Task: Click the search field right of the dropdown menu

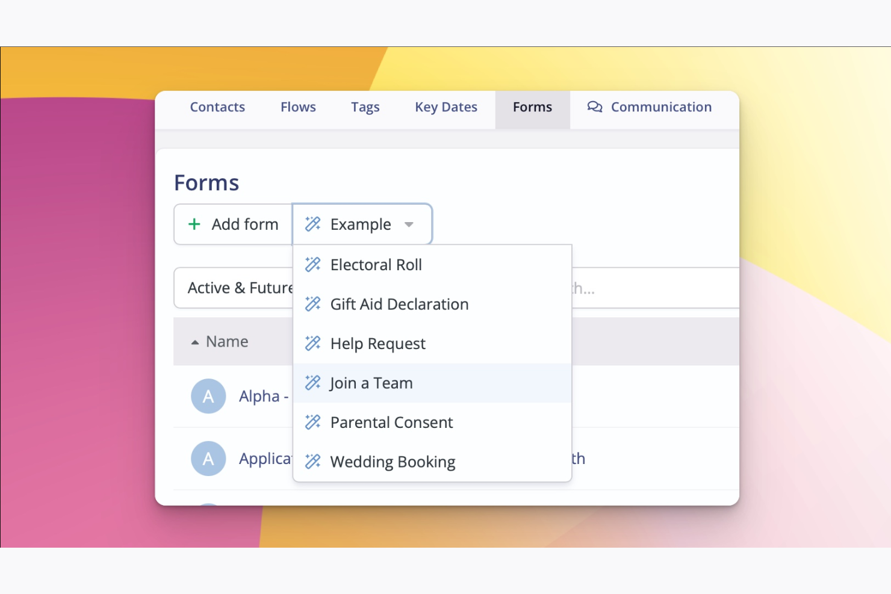Action: click(x=656, y=288)
